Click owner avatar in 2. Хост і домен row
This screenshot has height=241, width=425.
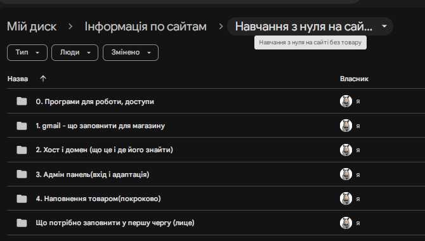pos(346,150)
